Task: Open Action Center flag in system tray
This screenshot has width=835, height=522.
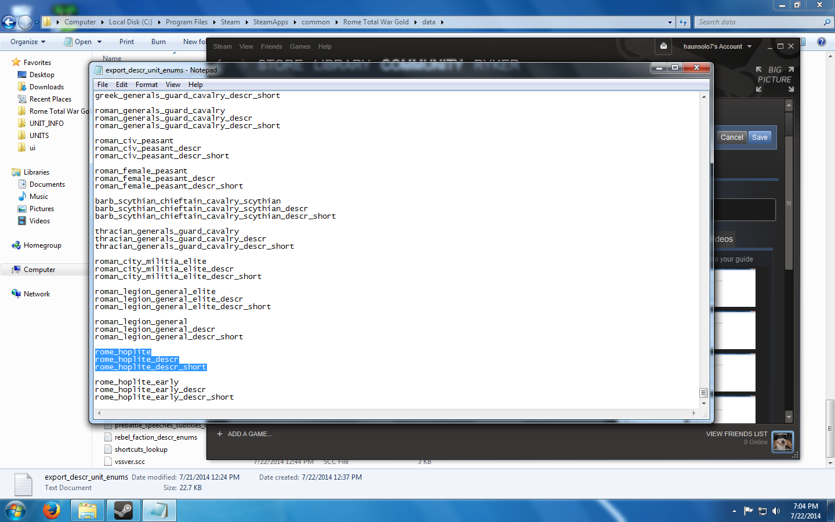Action: click(749, 511)
